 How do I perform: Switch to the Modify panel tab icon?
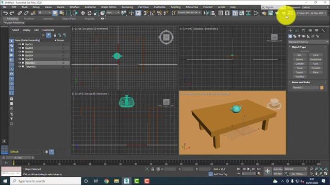click(x=297, y=30)
